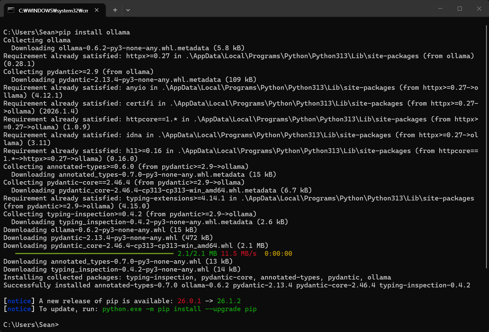
Task: Click 'Collecting pydantic-core==2.46.4' line
Action: pyautogui.click(x=124, y=182)
